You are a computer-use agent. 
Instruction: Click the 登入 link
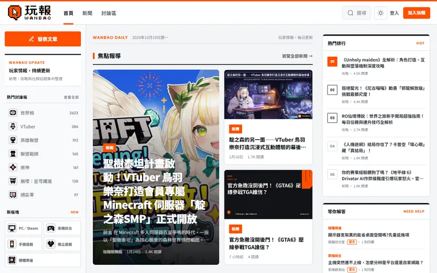click(x=394, y=13)
